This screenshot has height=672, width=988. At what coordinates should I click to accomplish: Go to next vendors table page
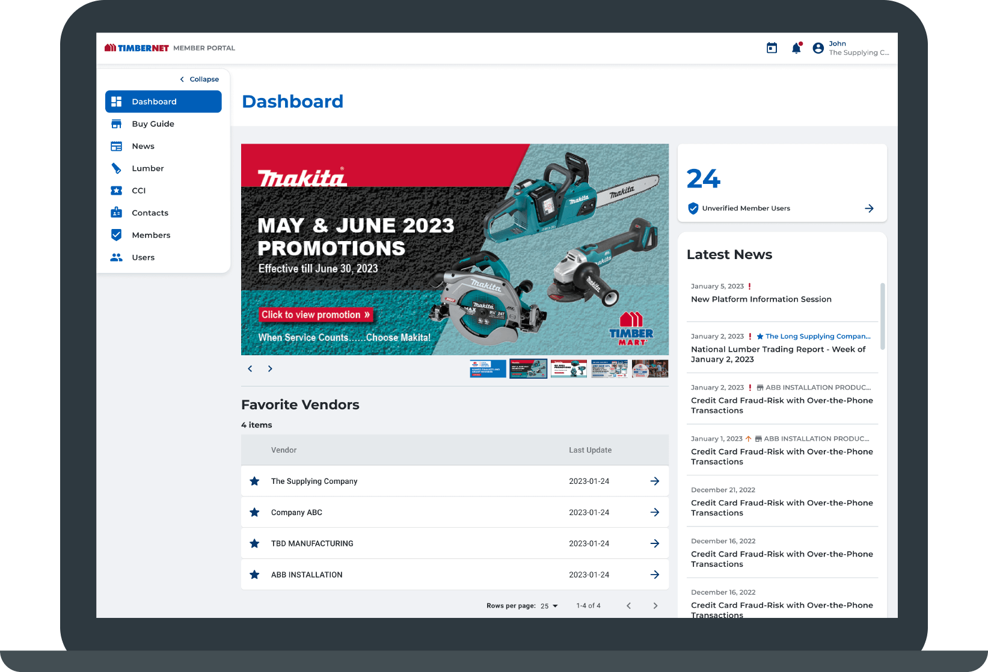pos(655,606)
